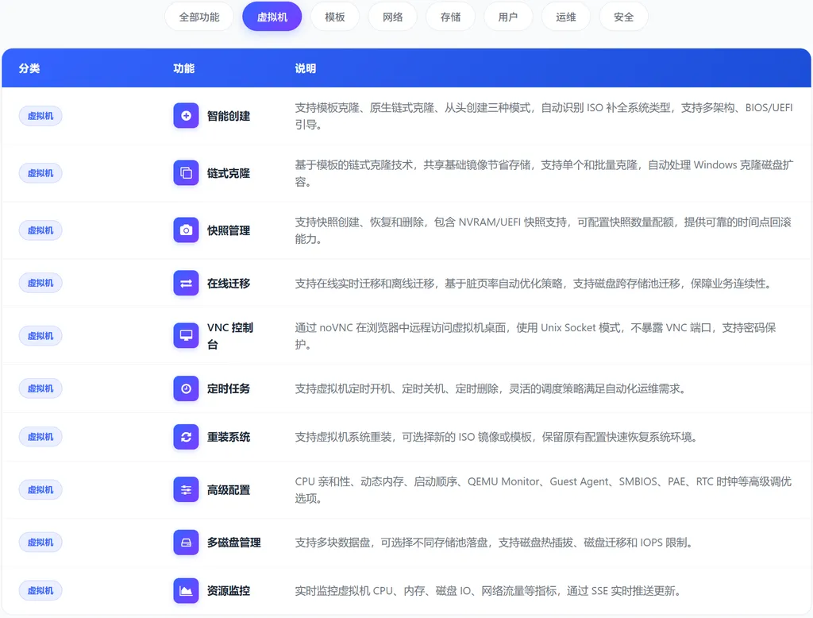Click the 智能创建 plus-circle icon
This screenshot has height=618, width=813.
pos(186,116)
